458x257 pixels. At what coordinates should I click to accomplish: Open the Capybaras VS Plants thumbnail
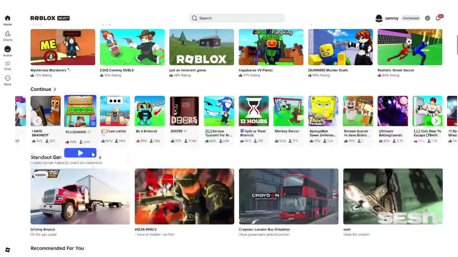coord(271,47)
